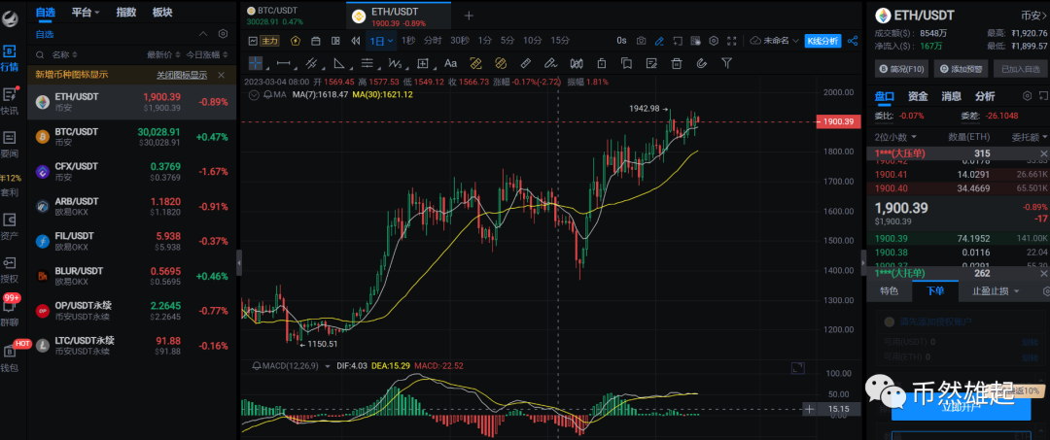Click the K线分析 button
The width and height of the screenshot is (1050, 440).
[822, 41]
